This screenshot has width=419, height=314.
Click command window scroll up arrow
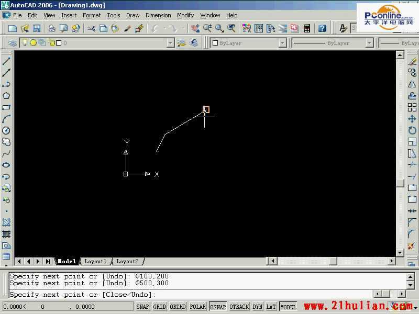411,277
